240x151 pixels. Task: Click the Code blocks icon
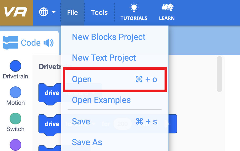(x=11, y=43)
